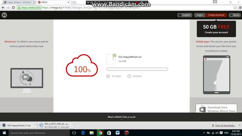Image resolution: width=242 pixels, height=136 pixels.
Task: Click the Login button
Action: (x=200, y=15)
